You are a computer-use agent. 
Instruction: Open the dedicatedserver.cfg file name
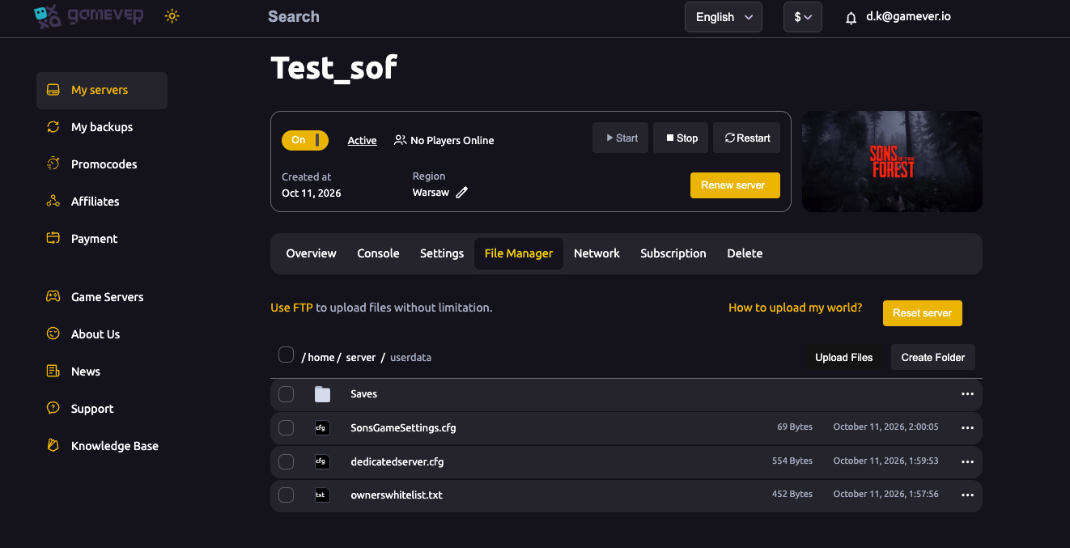397,461
